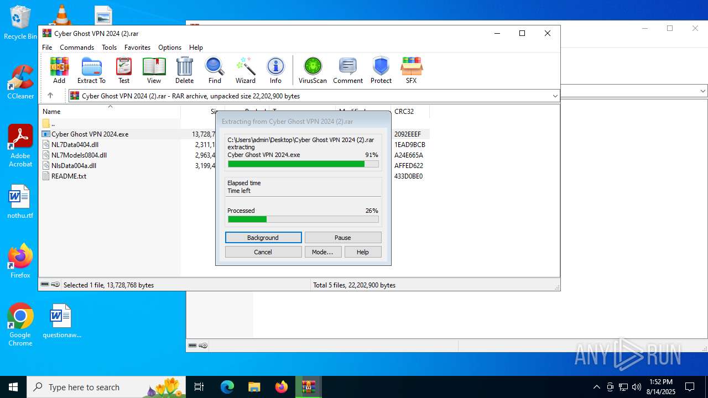Click the Extract To toolbar icon
The height and width of the screenshot is (398, 708).
(91, 70)
